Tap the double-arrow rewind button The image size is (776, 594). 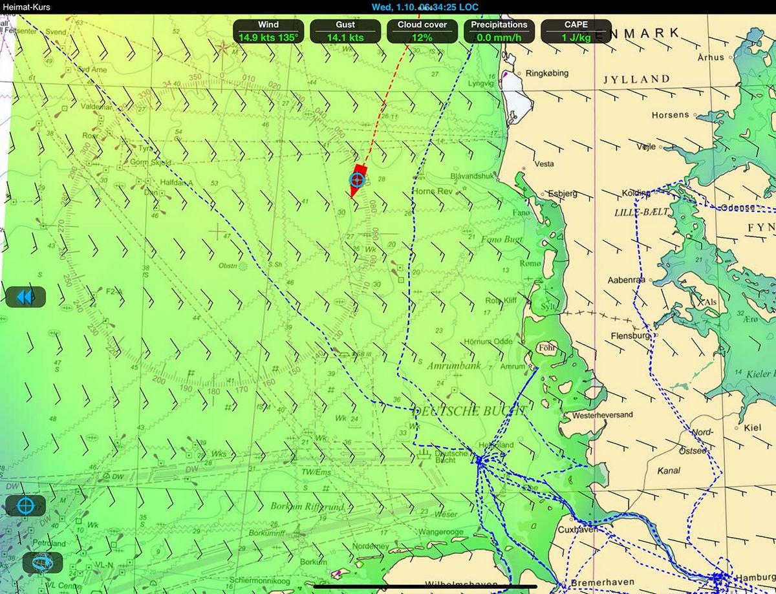[26, 297]
